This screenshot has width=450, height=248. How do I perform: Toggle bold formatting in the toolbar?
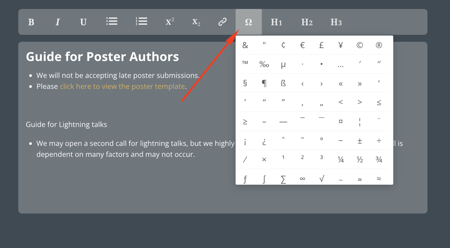point(31,22)
